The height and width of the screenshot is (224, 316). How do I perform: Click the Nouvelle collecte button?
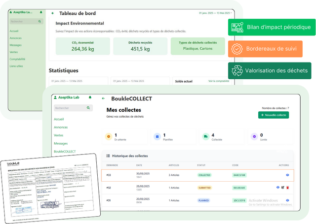274,115
